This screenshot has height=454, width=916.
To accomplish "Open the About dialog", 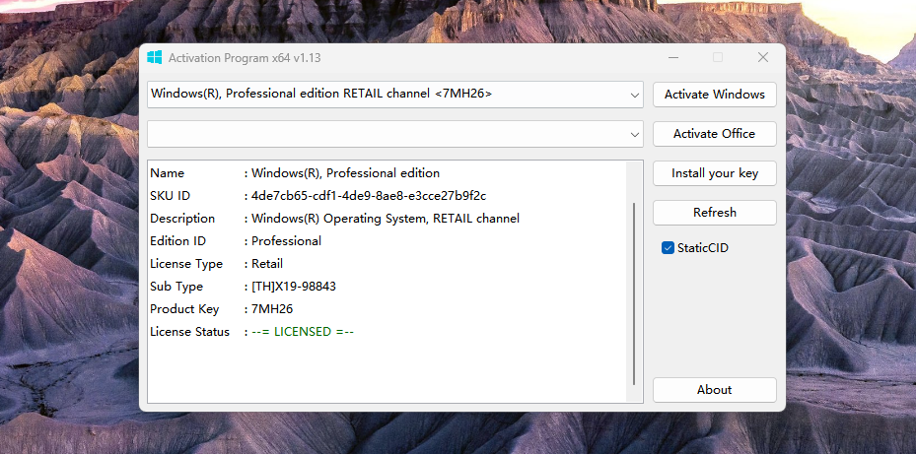I will pyautogui.click(x=714, y=390).
